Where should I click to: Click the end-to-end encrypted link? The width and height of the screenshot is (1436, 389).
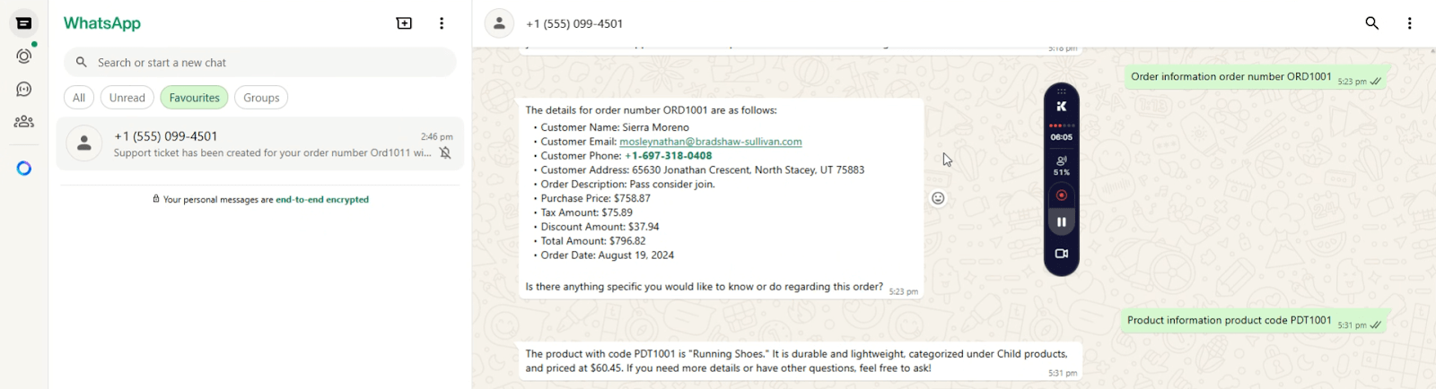pyautogui.click(x=322, y=200)
